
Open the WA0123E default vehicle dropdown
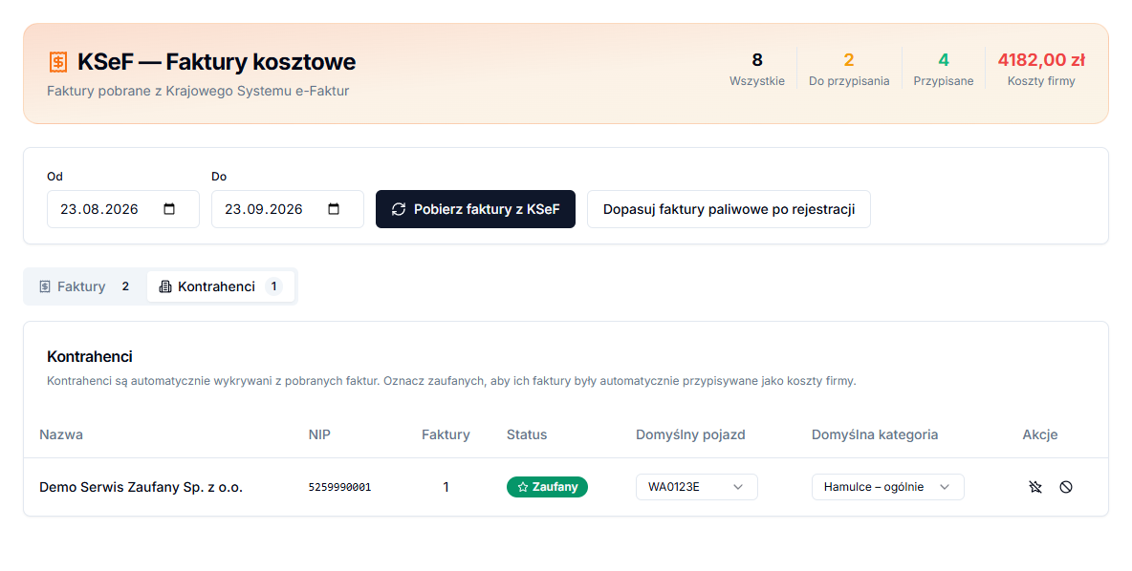point(697,487)
